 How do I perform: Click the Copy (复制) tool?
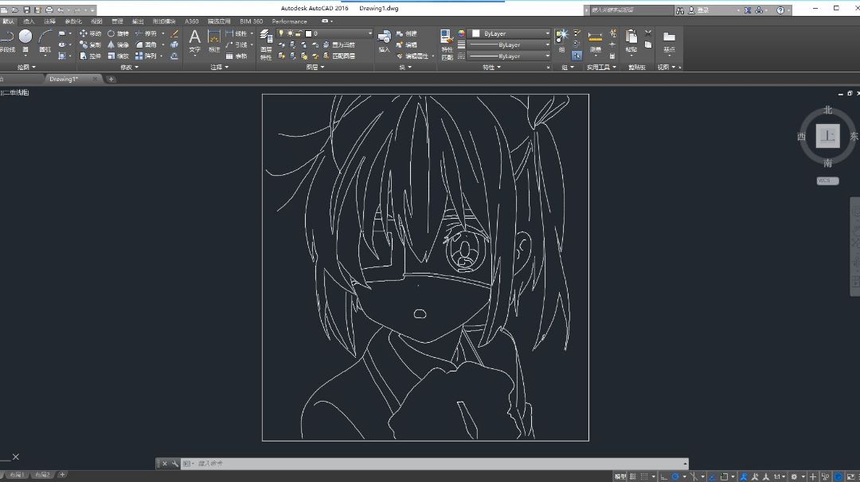[91, 45]
